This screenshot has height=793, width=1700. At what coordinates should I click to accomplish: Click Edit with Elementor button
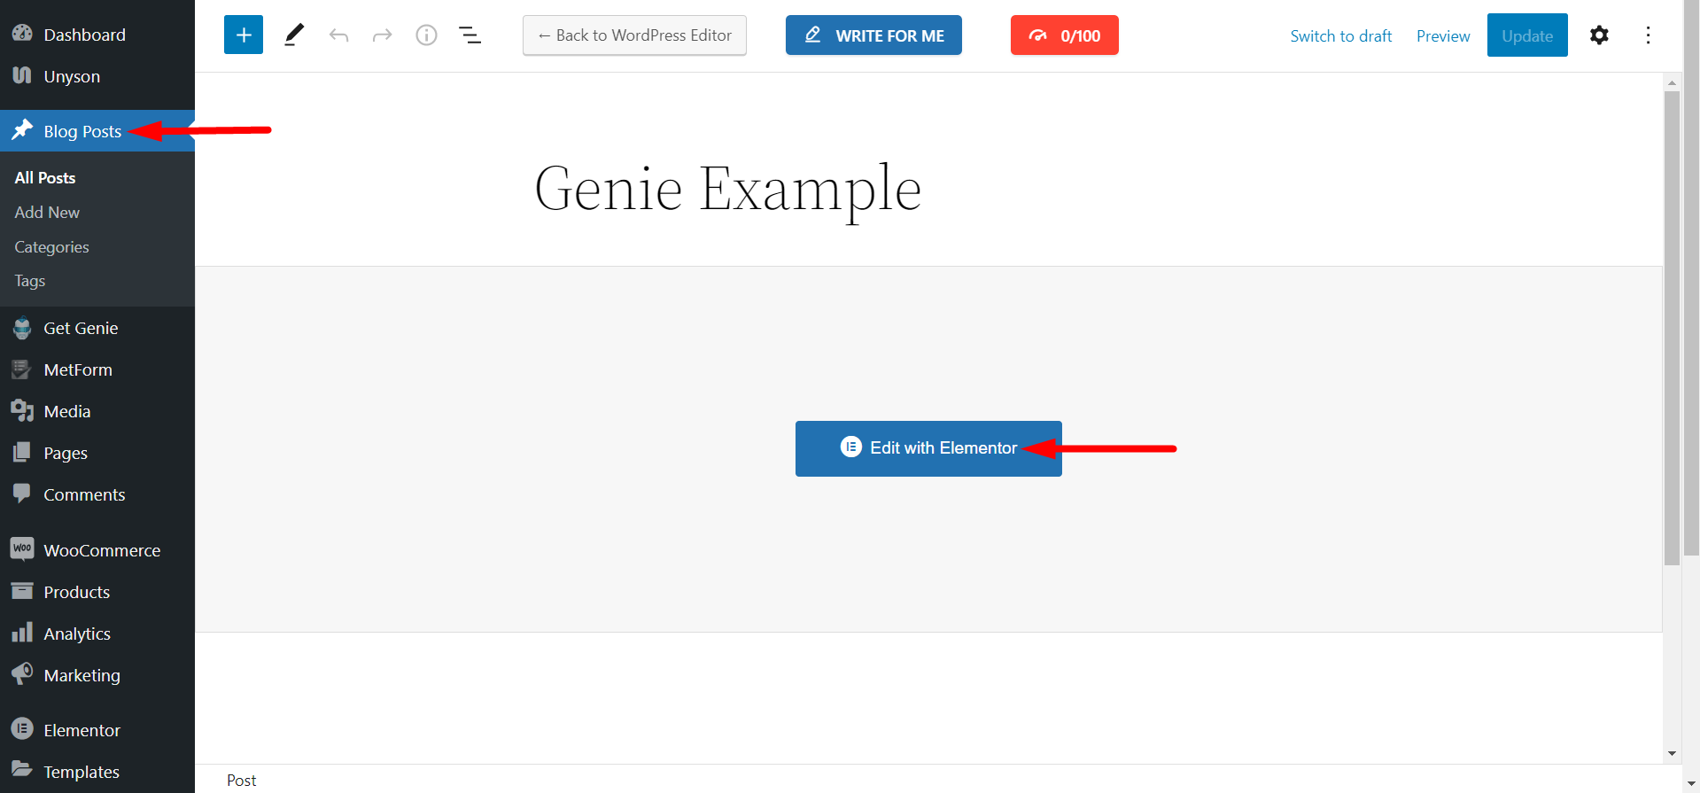[x=928, y=448]
